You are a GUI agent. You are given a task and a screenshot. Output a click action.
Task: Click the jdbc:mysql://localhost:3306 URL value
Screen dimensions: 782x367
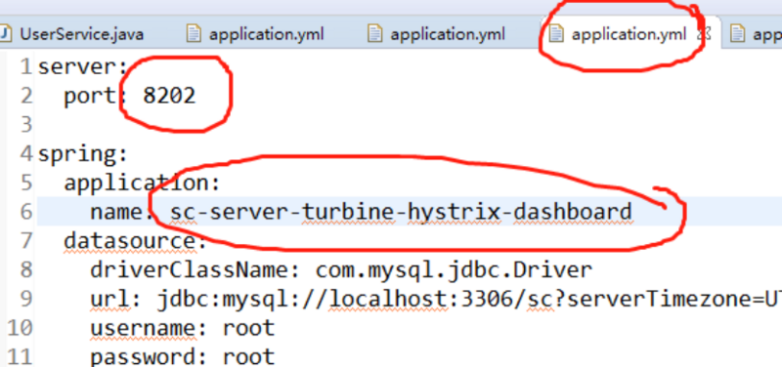coord(469,299)
